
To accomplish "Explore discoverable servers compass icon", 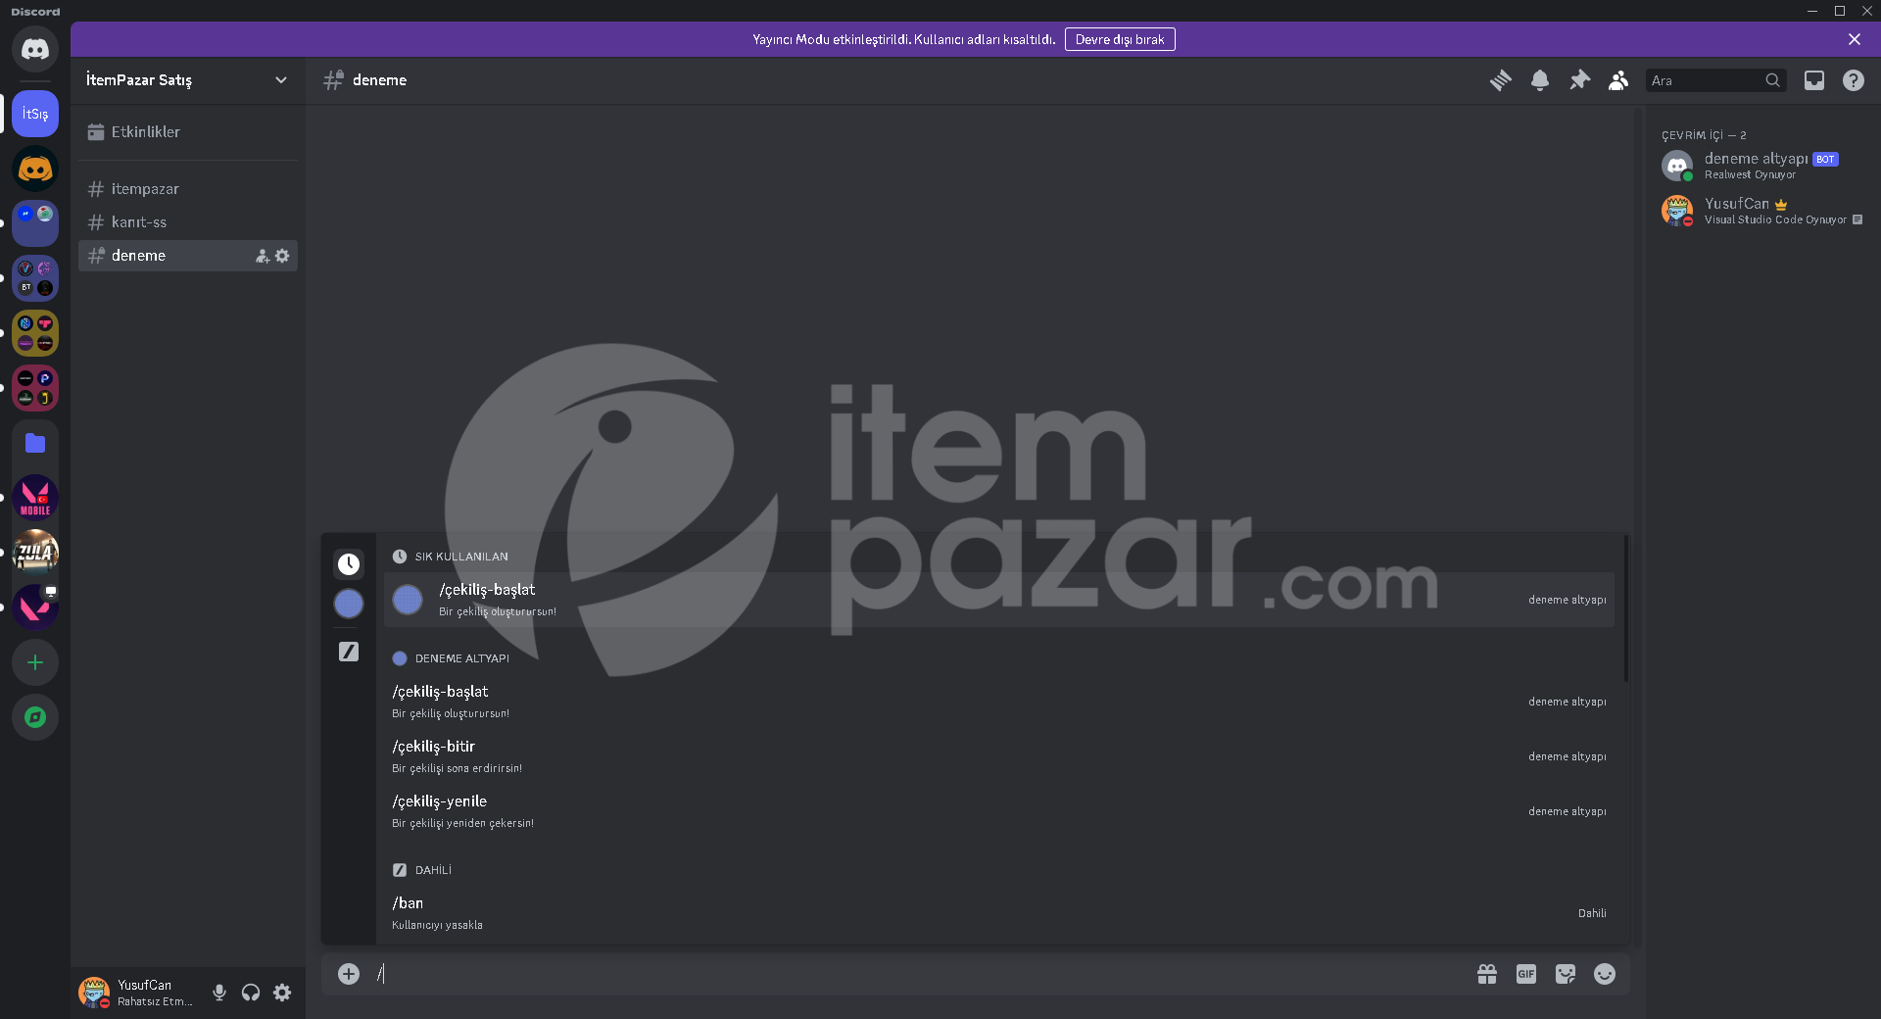I will [x=35, y=717].
